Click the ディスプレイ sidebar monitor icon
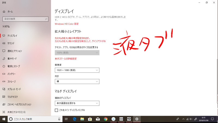Image resolution: width=218 pixels, height=123 pixels. (x=4, y=36)
